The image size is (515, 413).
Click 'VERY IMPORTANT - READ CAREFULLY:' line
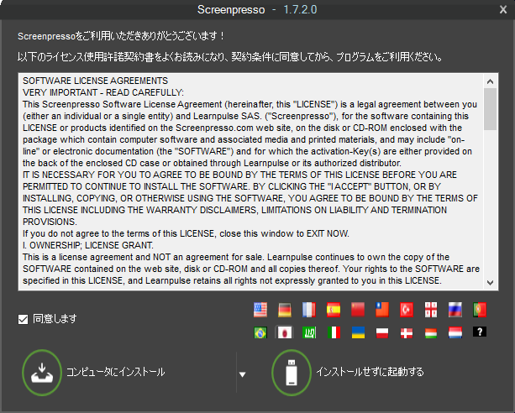click(103, 92)
